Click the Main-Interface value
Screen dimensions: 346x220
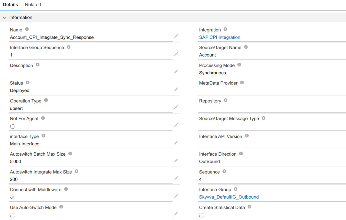(x=25, y=144)
